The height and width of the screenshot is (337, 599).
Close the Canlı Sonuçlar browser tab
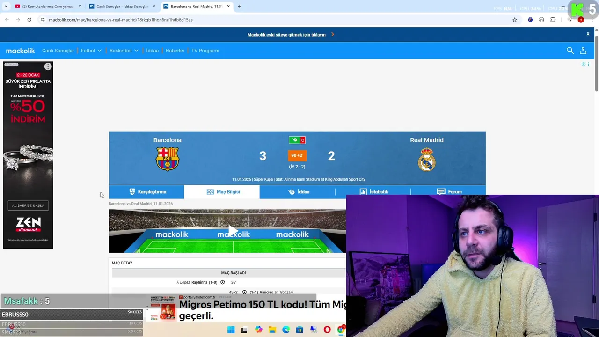(154, 7)
